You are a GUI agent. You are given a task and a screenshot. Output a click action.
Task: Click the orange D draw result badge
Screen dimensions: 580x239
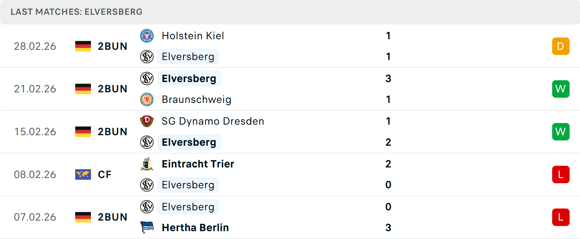tap(561, 46)
